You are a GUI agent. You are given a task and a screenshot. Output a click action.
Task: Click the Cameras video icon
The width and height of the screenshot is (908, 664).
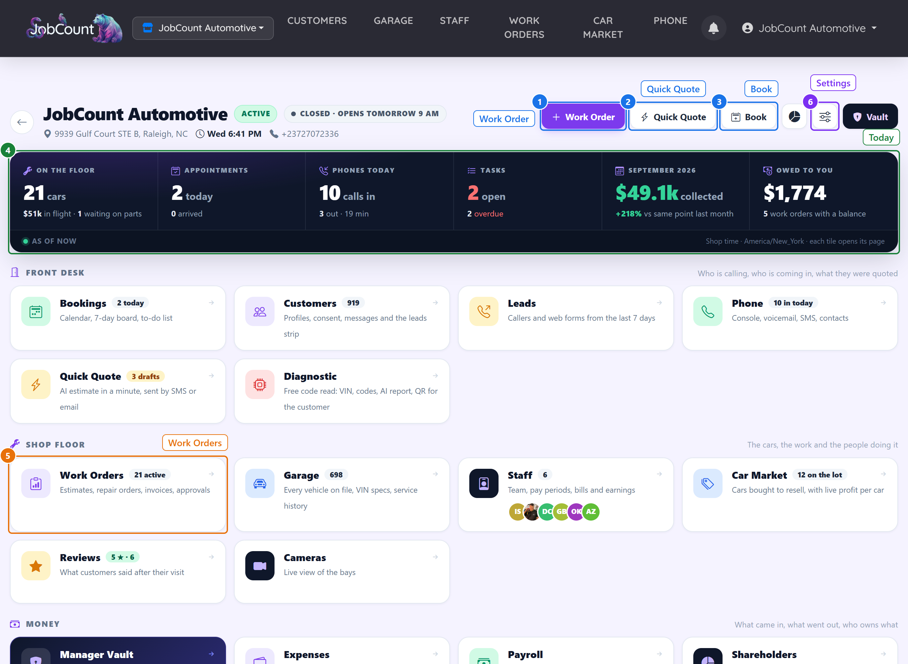click(260, 566)
